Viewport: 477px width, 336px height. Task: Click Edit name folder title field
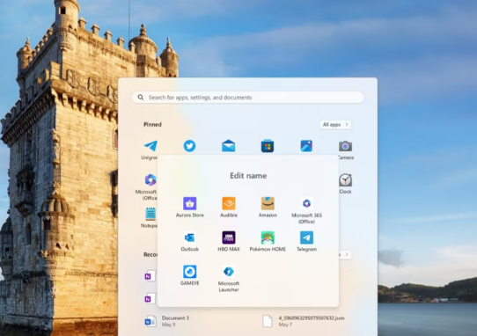[248, 175]
